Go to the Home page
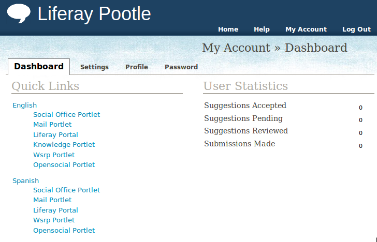Viewport: 377px width, 242px height. point(228,29)
